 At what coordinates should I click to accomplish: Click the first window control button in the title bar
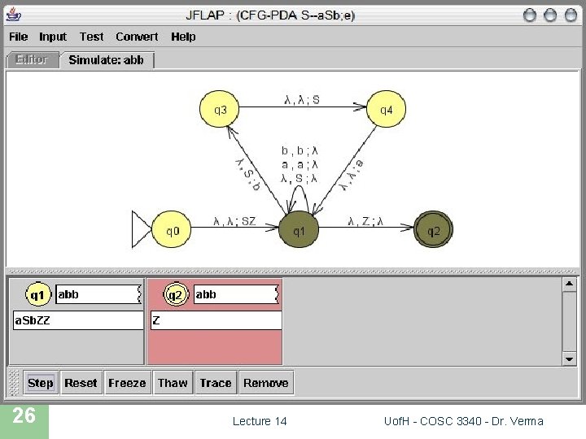[x=530, y=15]
